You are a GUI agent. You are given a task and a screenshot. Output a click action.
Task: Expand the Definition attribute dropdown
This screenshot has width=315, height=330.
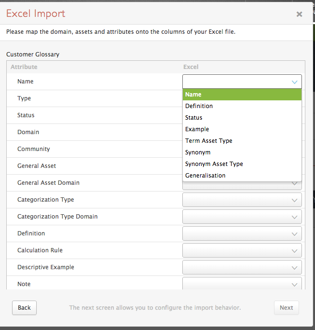click(x=242, y=234)
